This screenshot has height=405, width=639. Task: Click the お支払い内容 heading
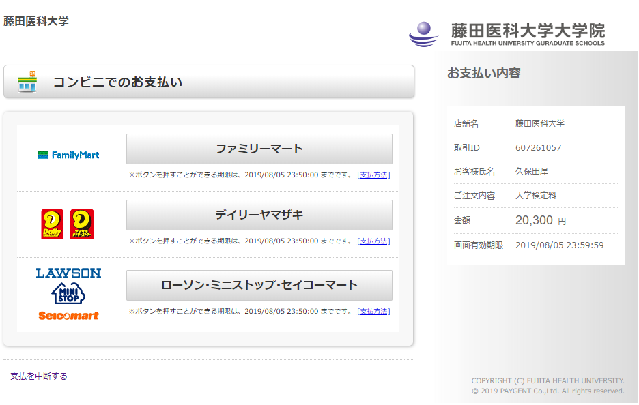(484, 73)
